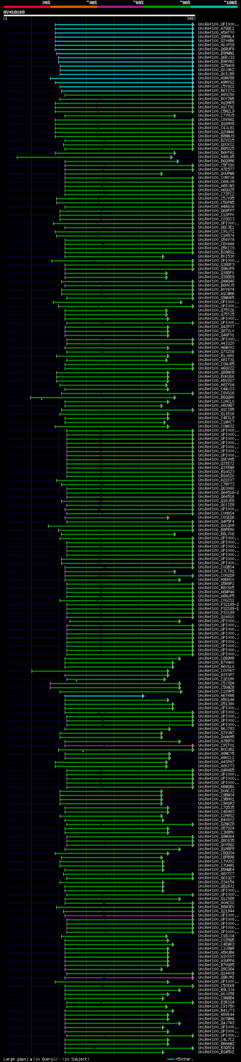Click the UniRef100_Q14409 label

click(x=216, y=973)
